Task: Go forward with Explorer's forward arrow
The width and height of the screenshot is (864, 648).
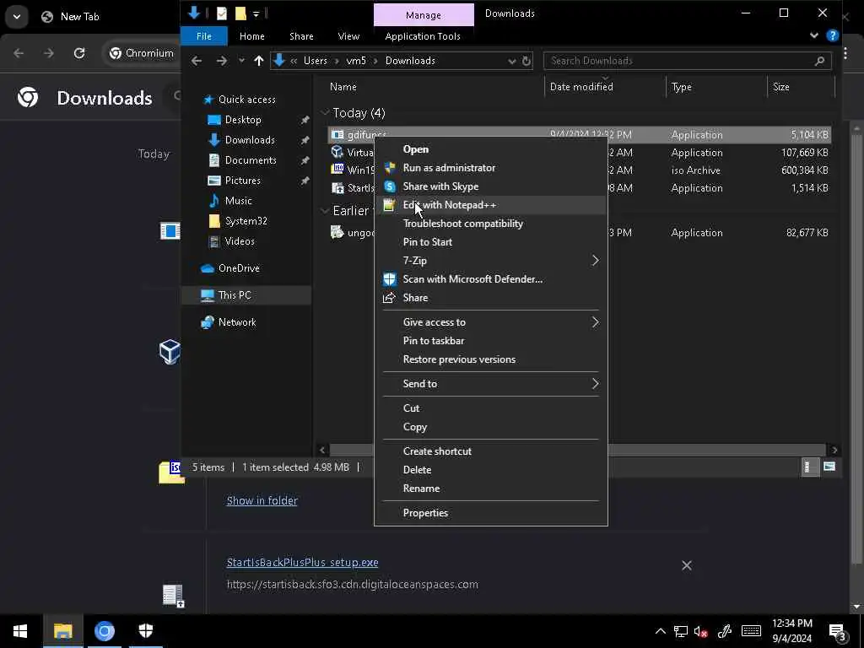Action: (x=222, y=61)
